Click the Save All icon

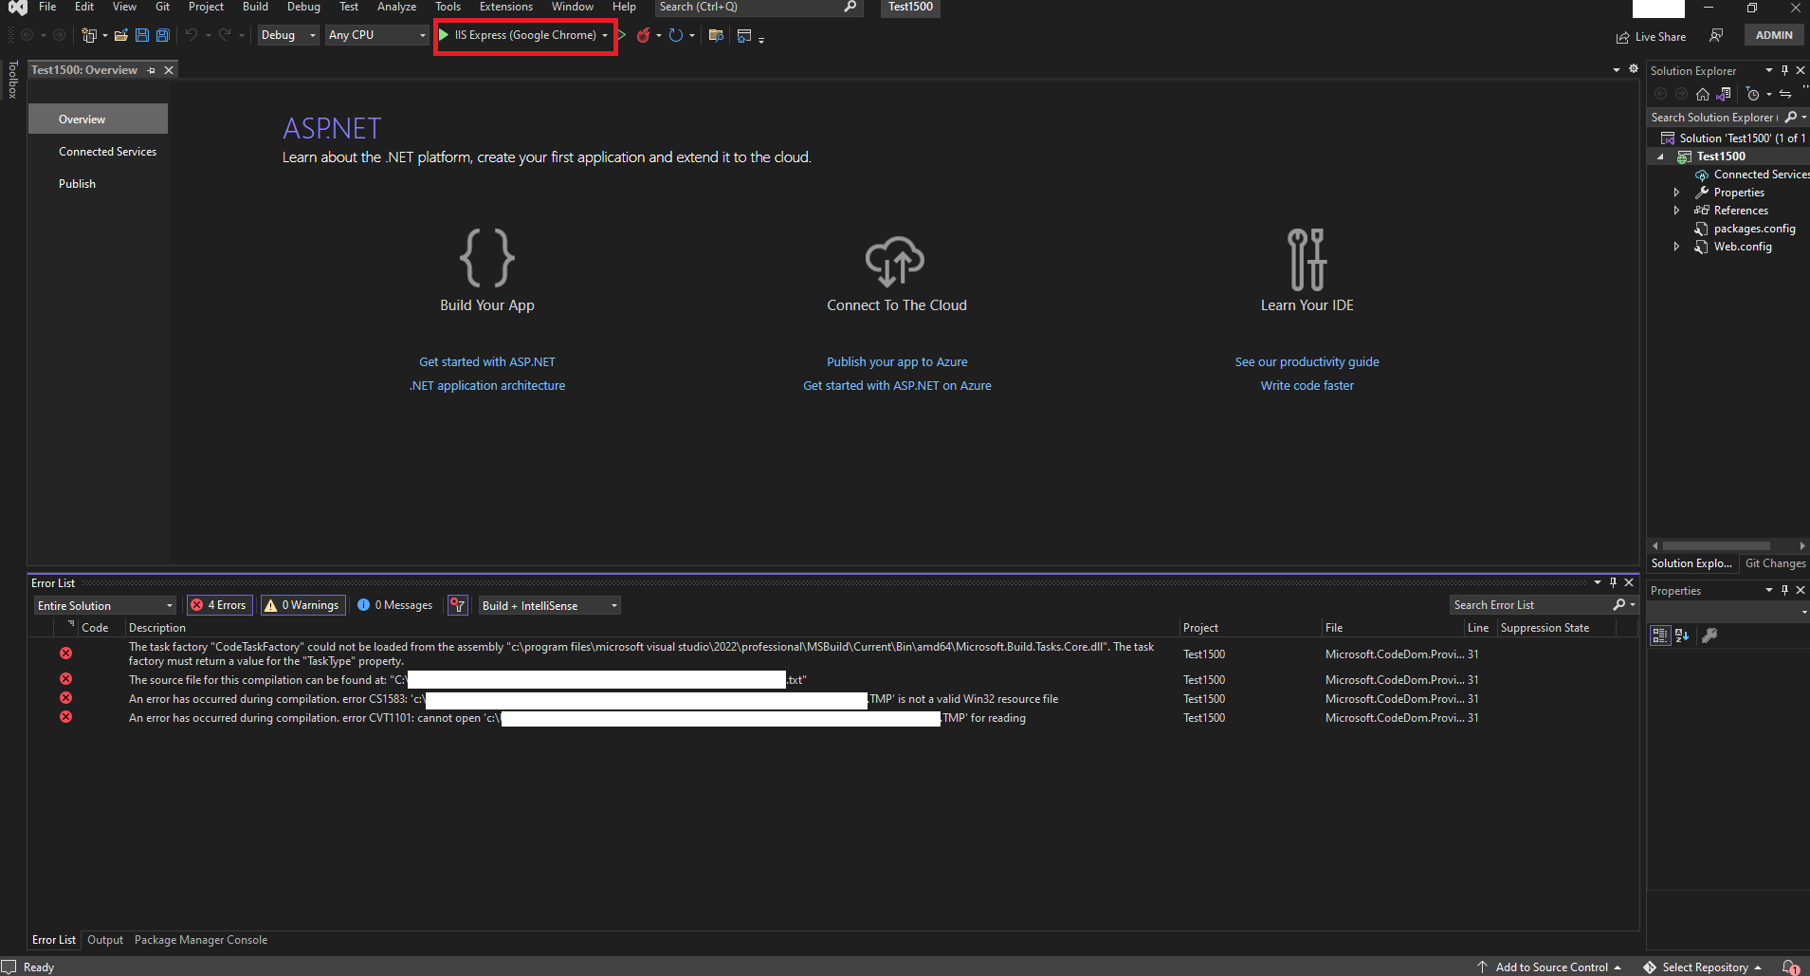[x=163, y=35]
